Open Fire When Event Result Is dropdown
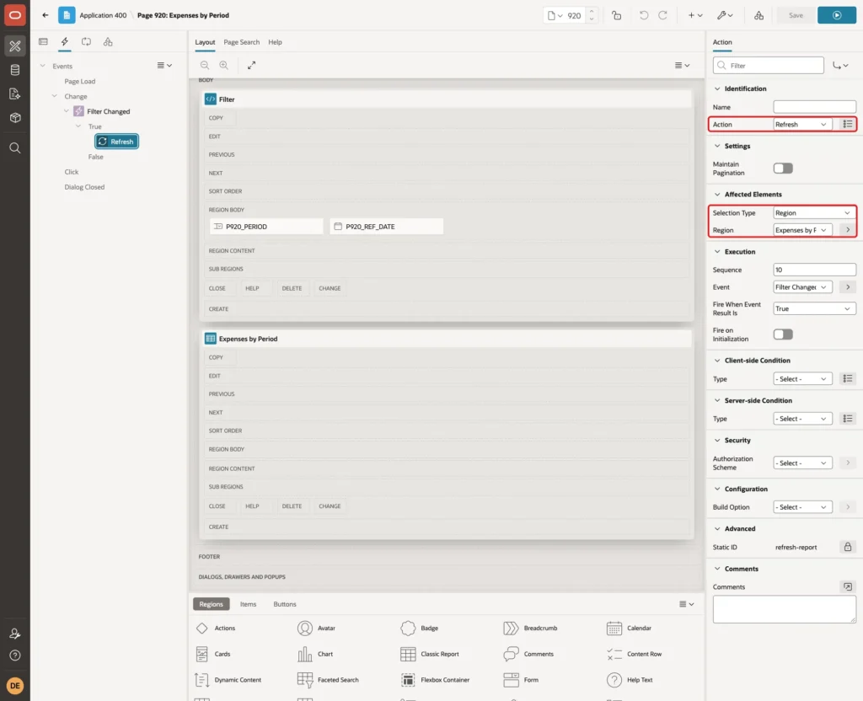 (x=814, y=308)
